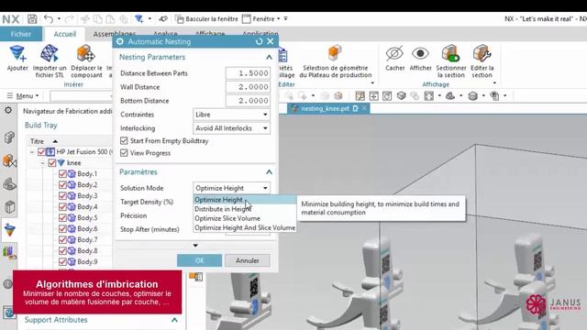Viewport: 587px width, 330px height.
Task: Edit the Wall Distance value field
Action: (x=248, y=87)
